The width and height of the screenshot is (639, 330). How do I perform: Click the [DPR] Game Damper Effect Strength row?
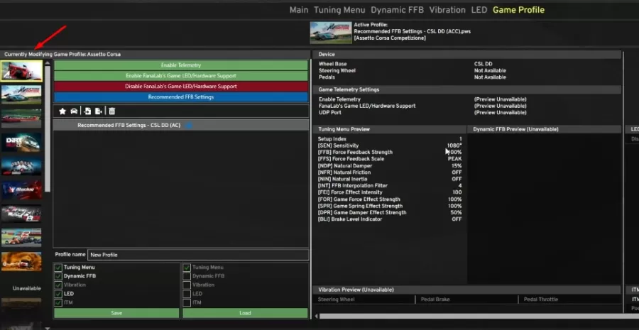click(390, 213)
